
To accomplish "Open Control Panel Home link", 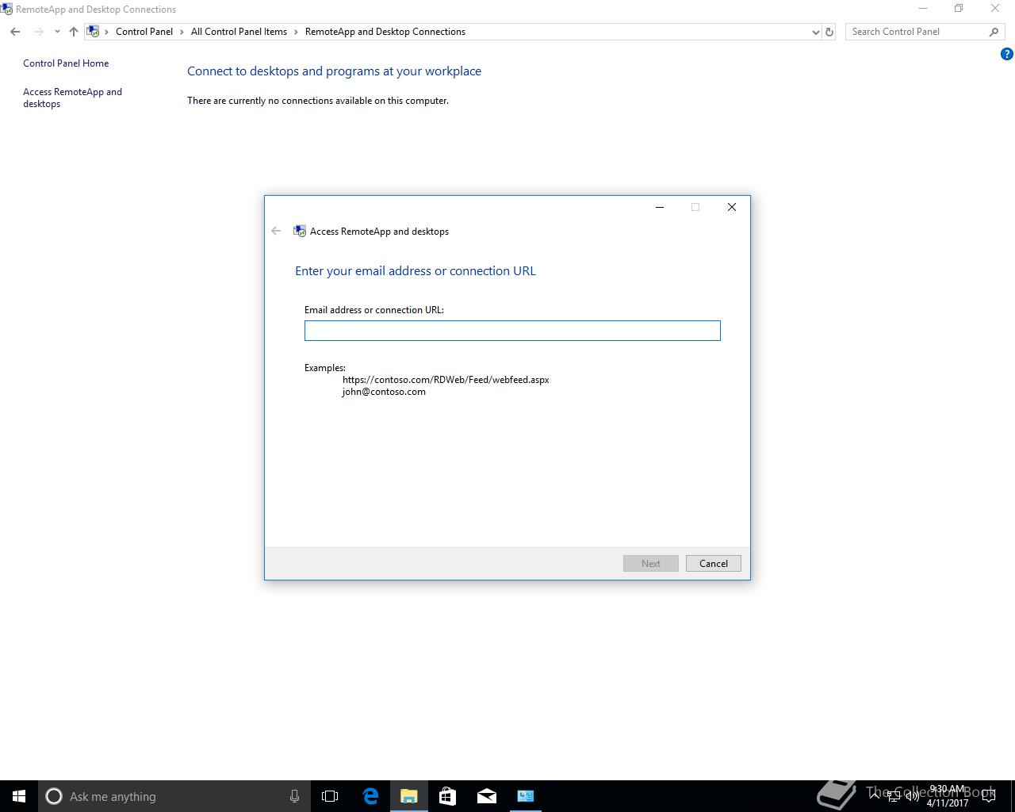I will [x=66, y=63].
